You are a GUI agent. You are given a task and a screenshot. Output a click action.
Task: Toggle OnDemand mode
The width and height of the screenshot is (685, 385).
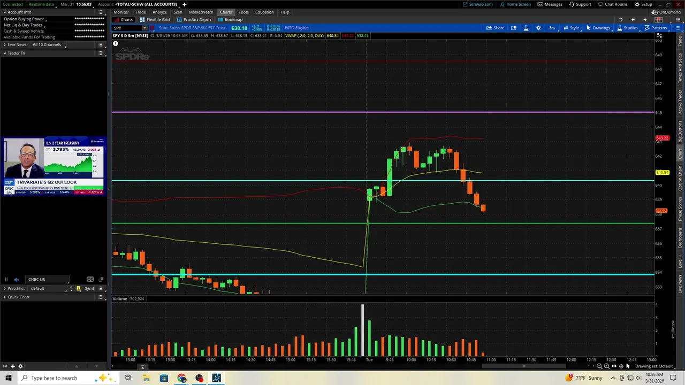coord(666,12)
